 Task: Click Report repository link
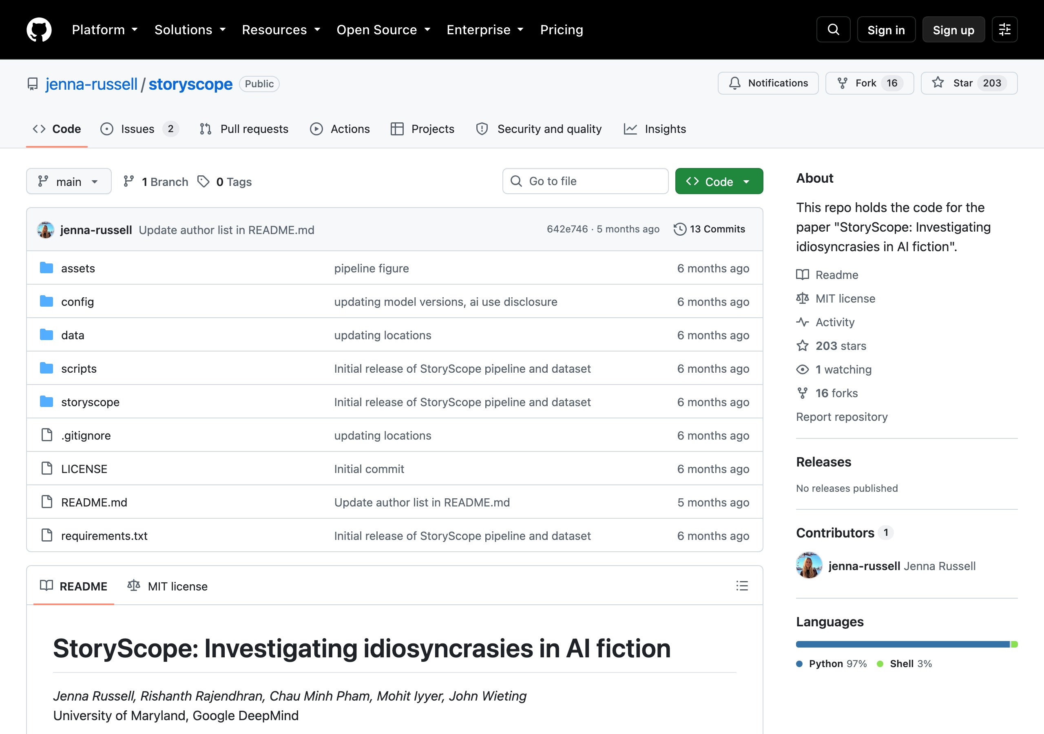click(842, 417)
